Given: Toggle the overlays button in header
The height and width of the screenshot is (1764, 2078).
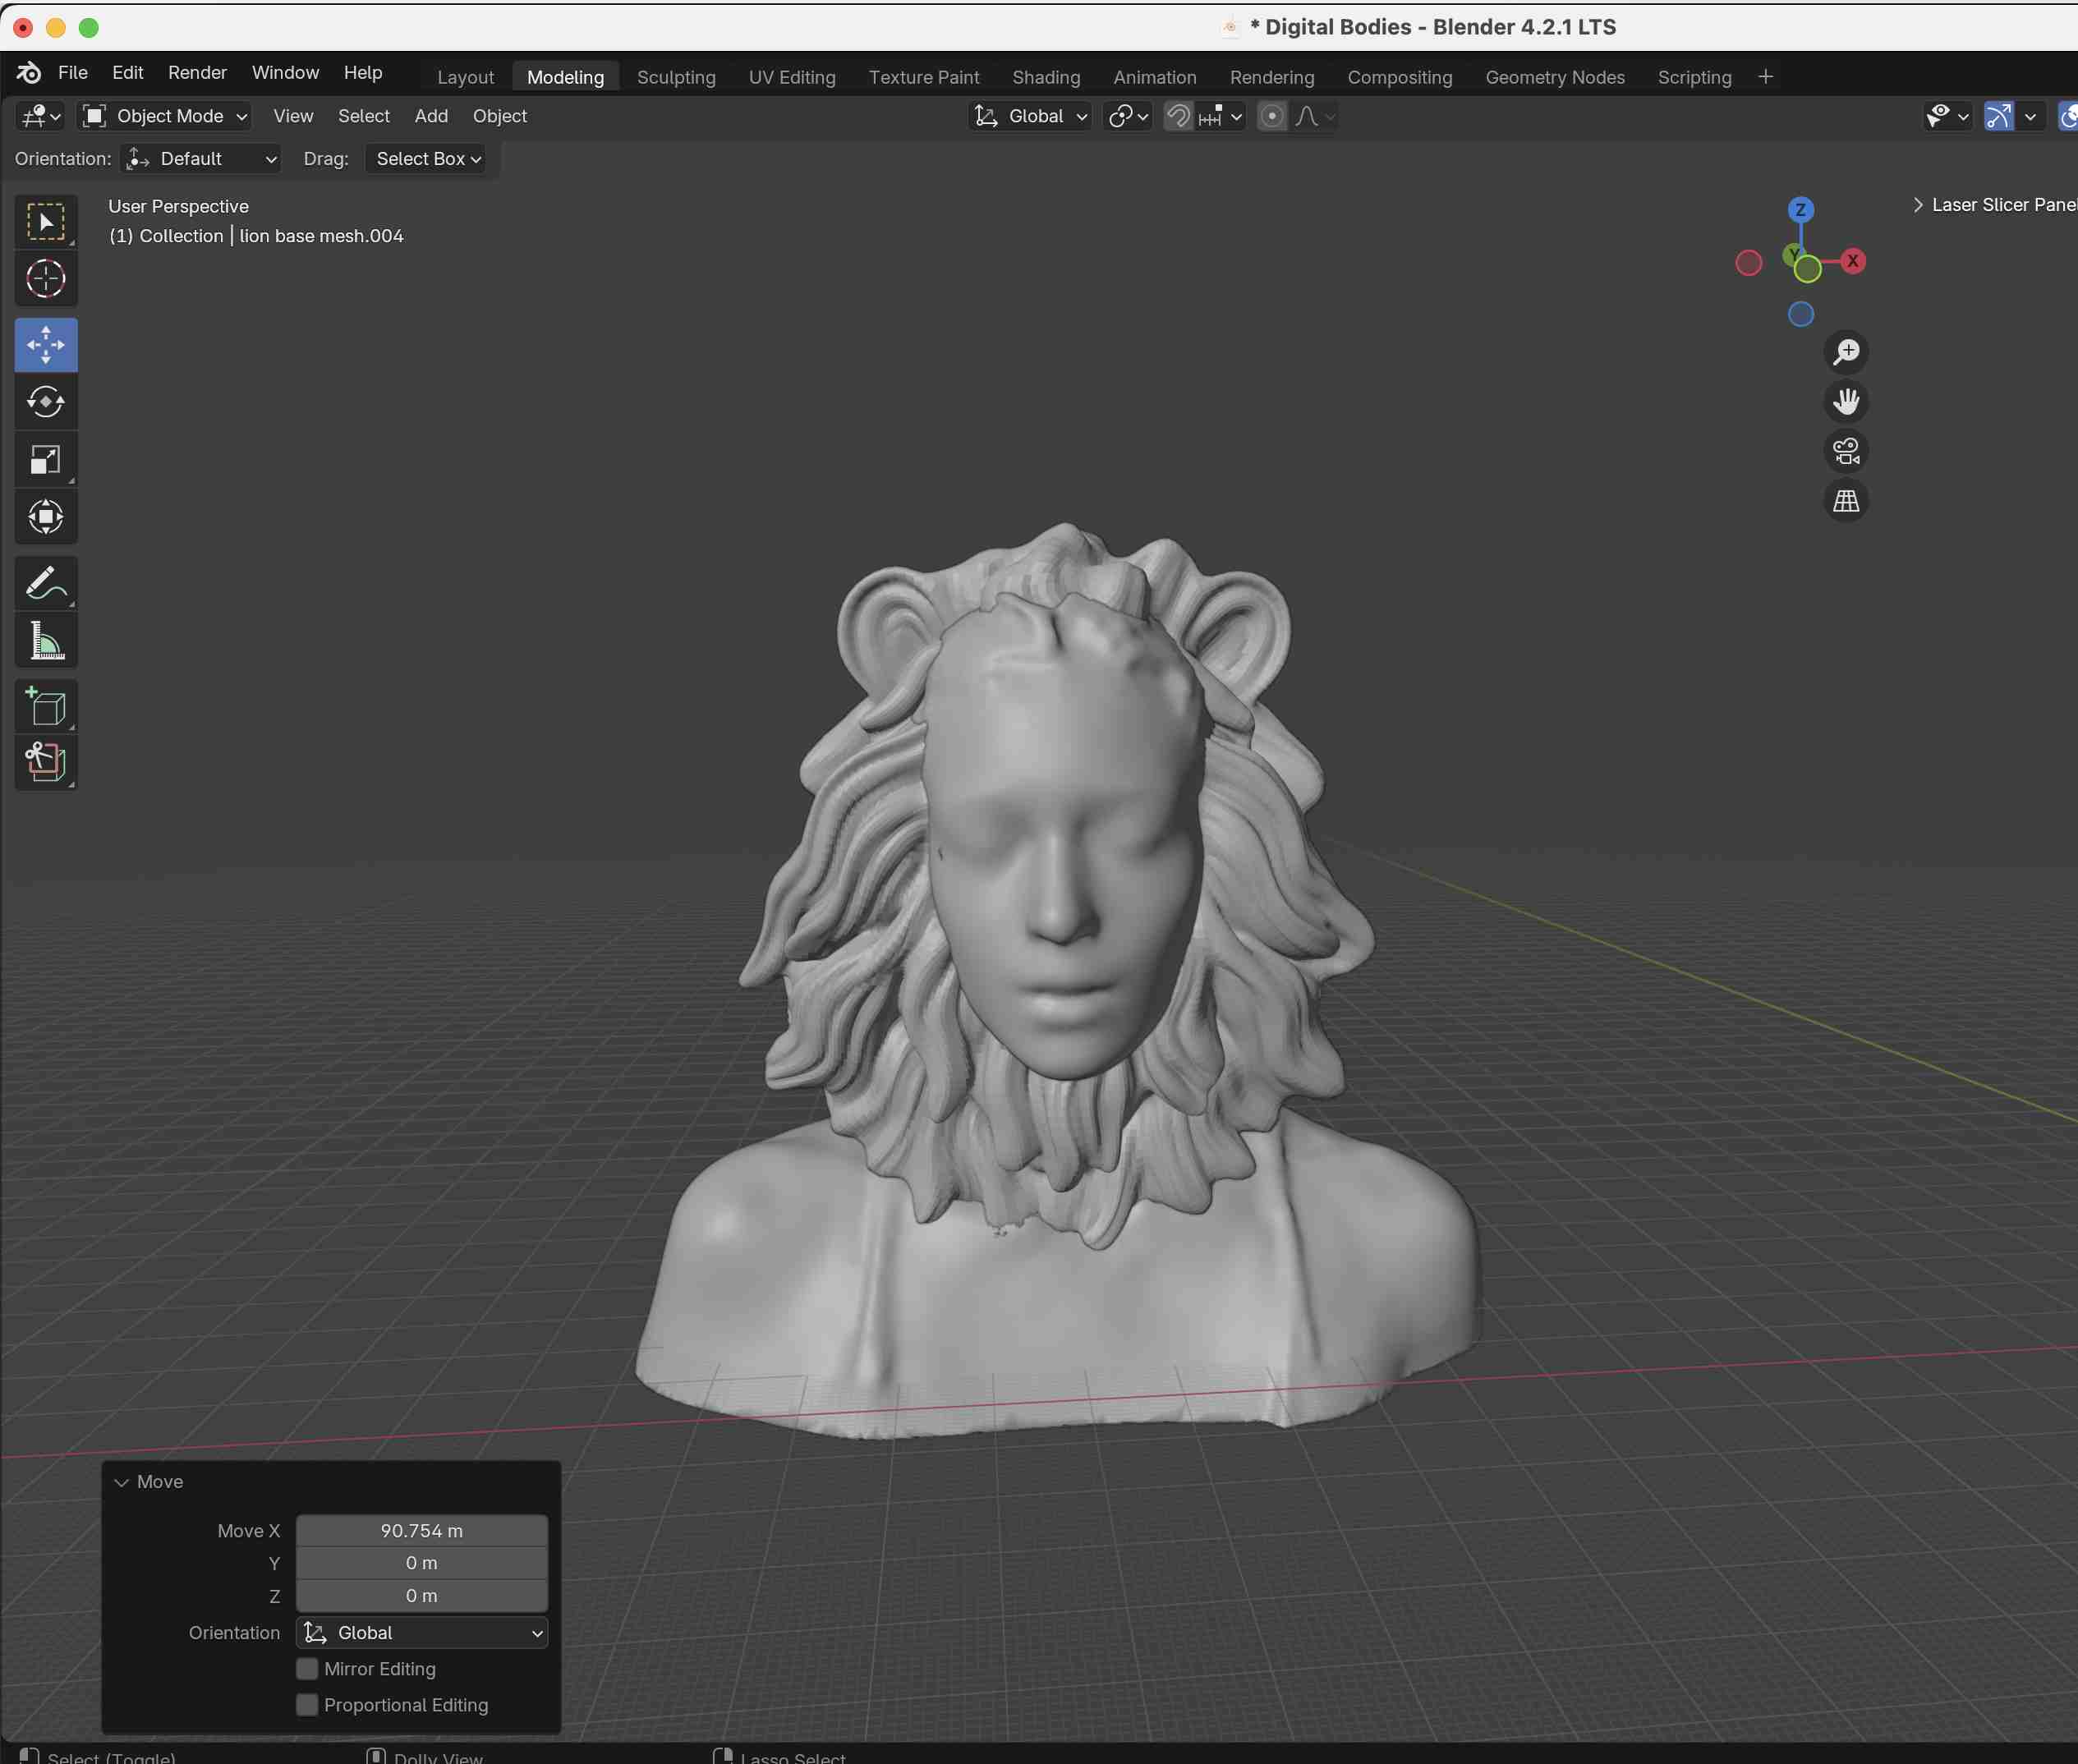Looking at the screenshot, I should tap(2068, 116).
